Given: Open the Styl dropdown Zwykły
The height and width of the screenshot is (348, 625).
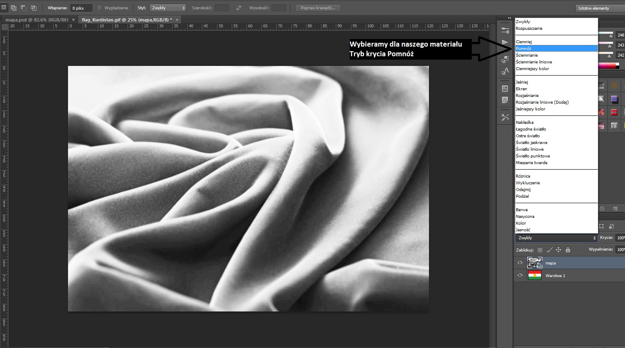Looking at the screenshot, I should (x=167, y=8).
